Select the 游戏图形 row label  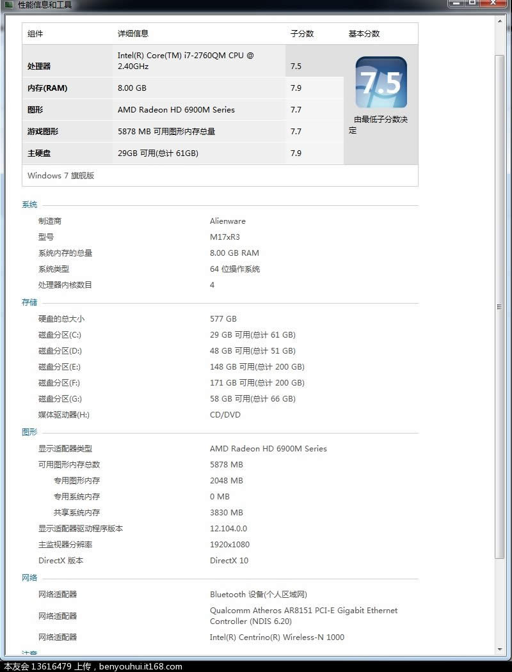(43, 132)
